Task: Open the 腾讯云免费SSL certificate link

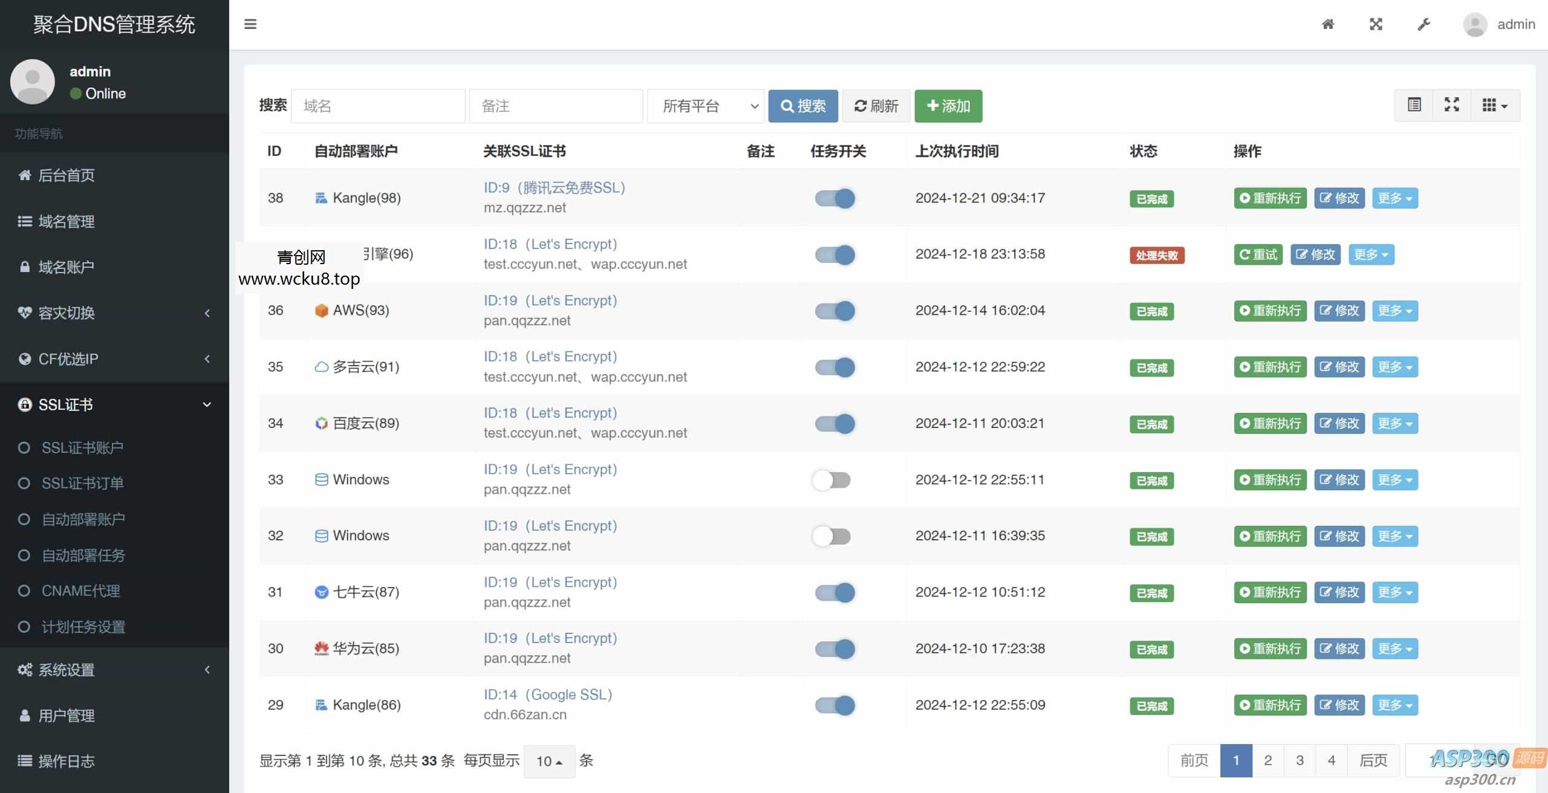Action: coord(554,188)
